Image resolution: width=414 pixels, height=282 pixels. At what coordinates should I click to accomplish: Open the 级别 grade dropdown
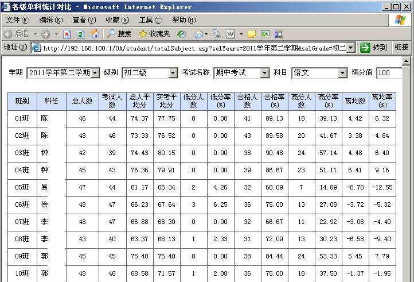coord(173,73)
